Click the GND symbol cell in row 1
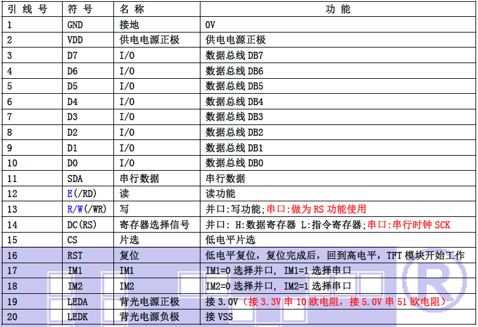This screenshot has width=478, height=327. click(75, 24)
